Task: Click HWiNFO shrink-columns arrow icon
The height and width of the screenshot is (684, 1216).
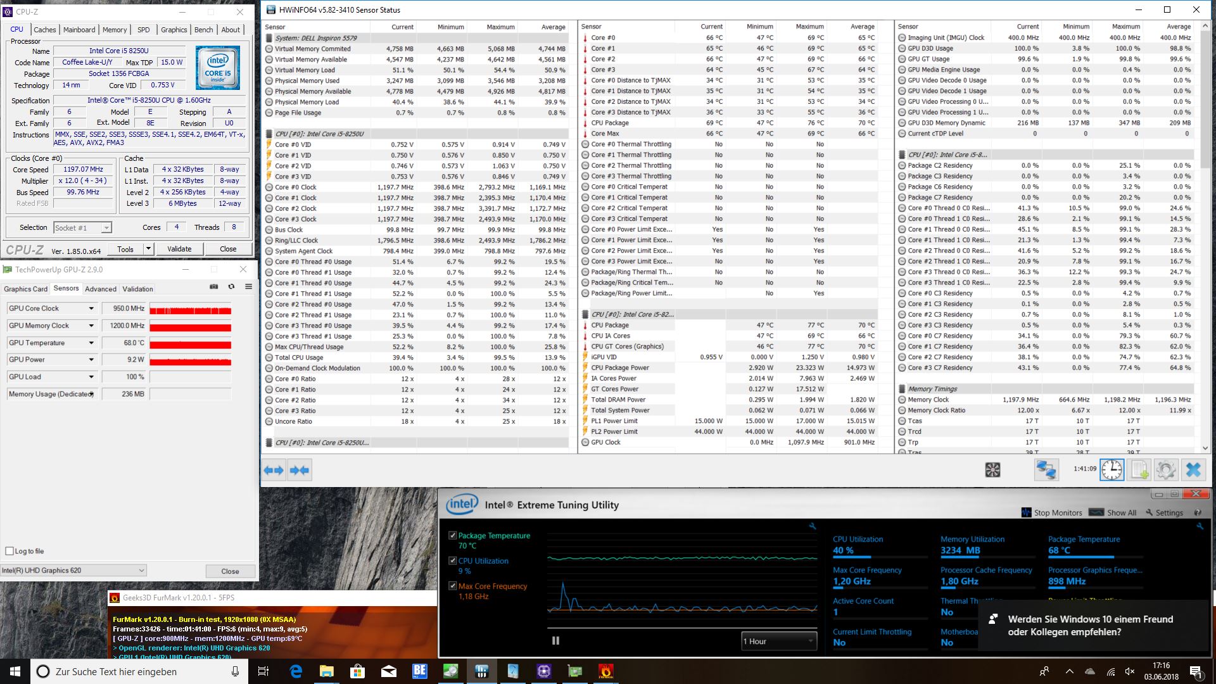Action: (299, 470)
